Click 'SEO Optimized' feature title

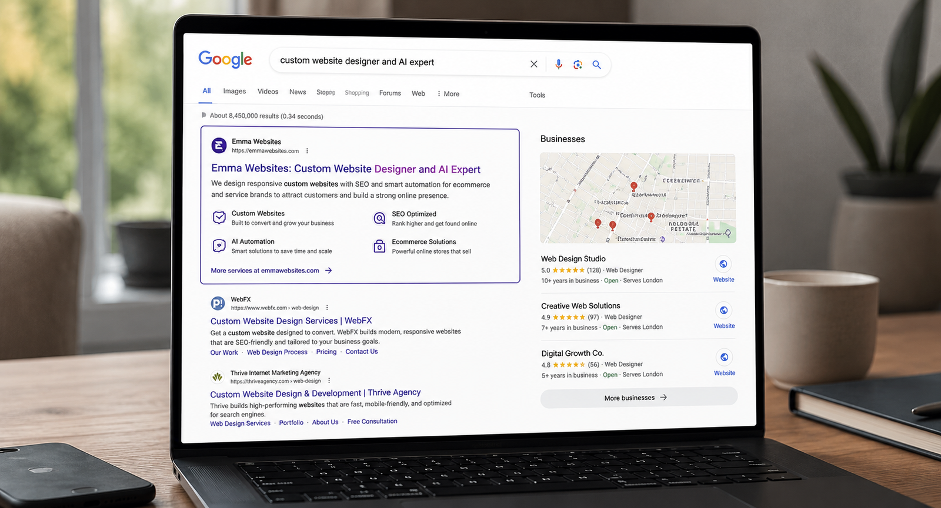tap(414, 214)
